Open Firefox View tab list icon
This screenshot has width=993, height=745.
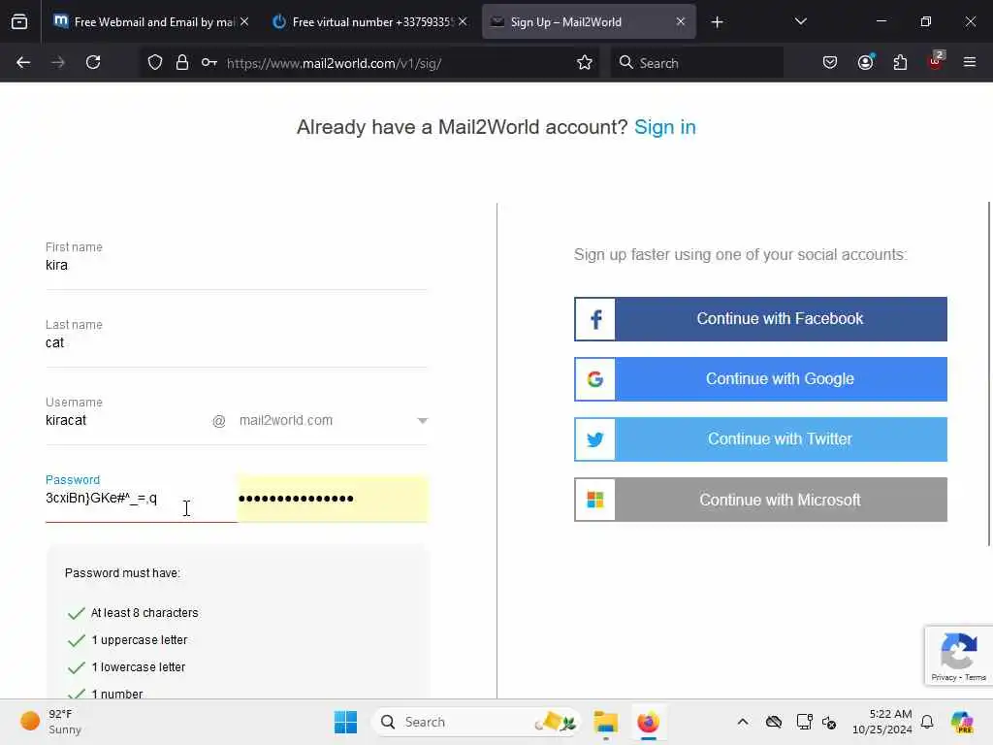pos(19,21)
